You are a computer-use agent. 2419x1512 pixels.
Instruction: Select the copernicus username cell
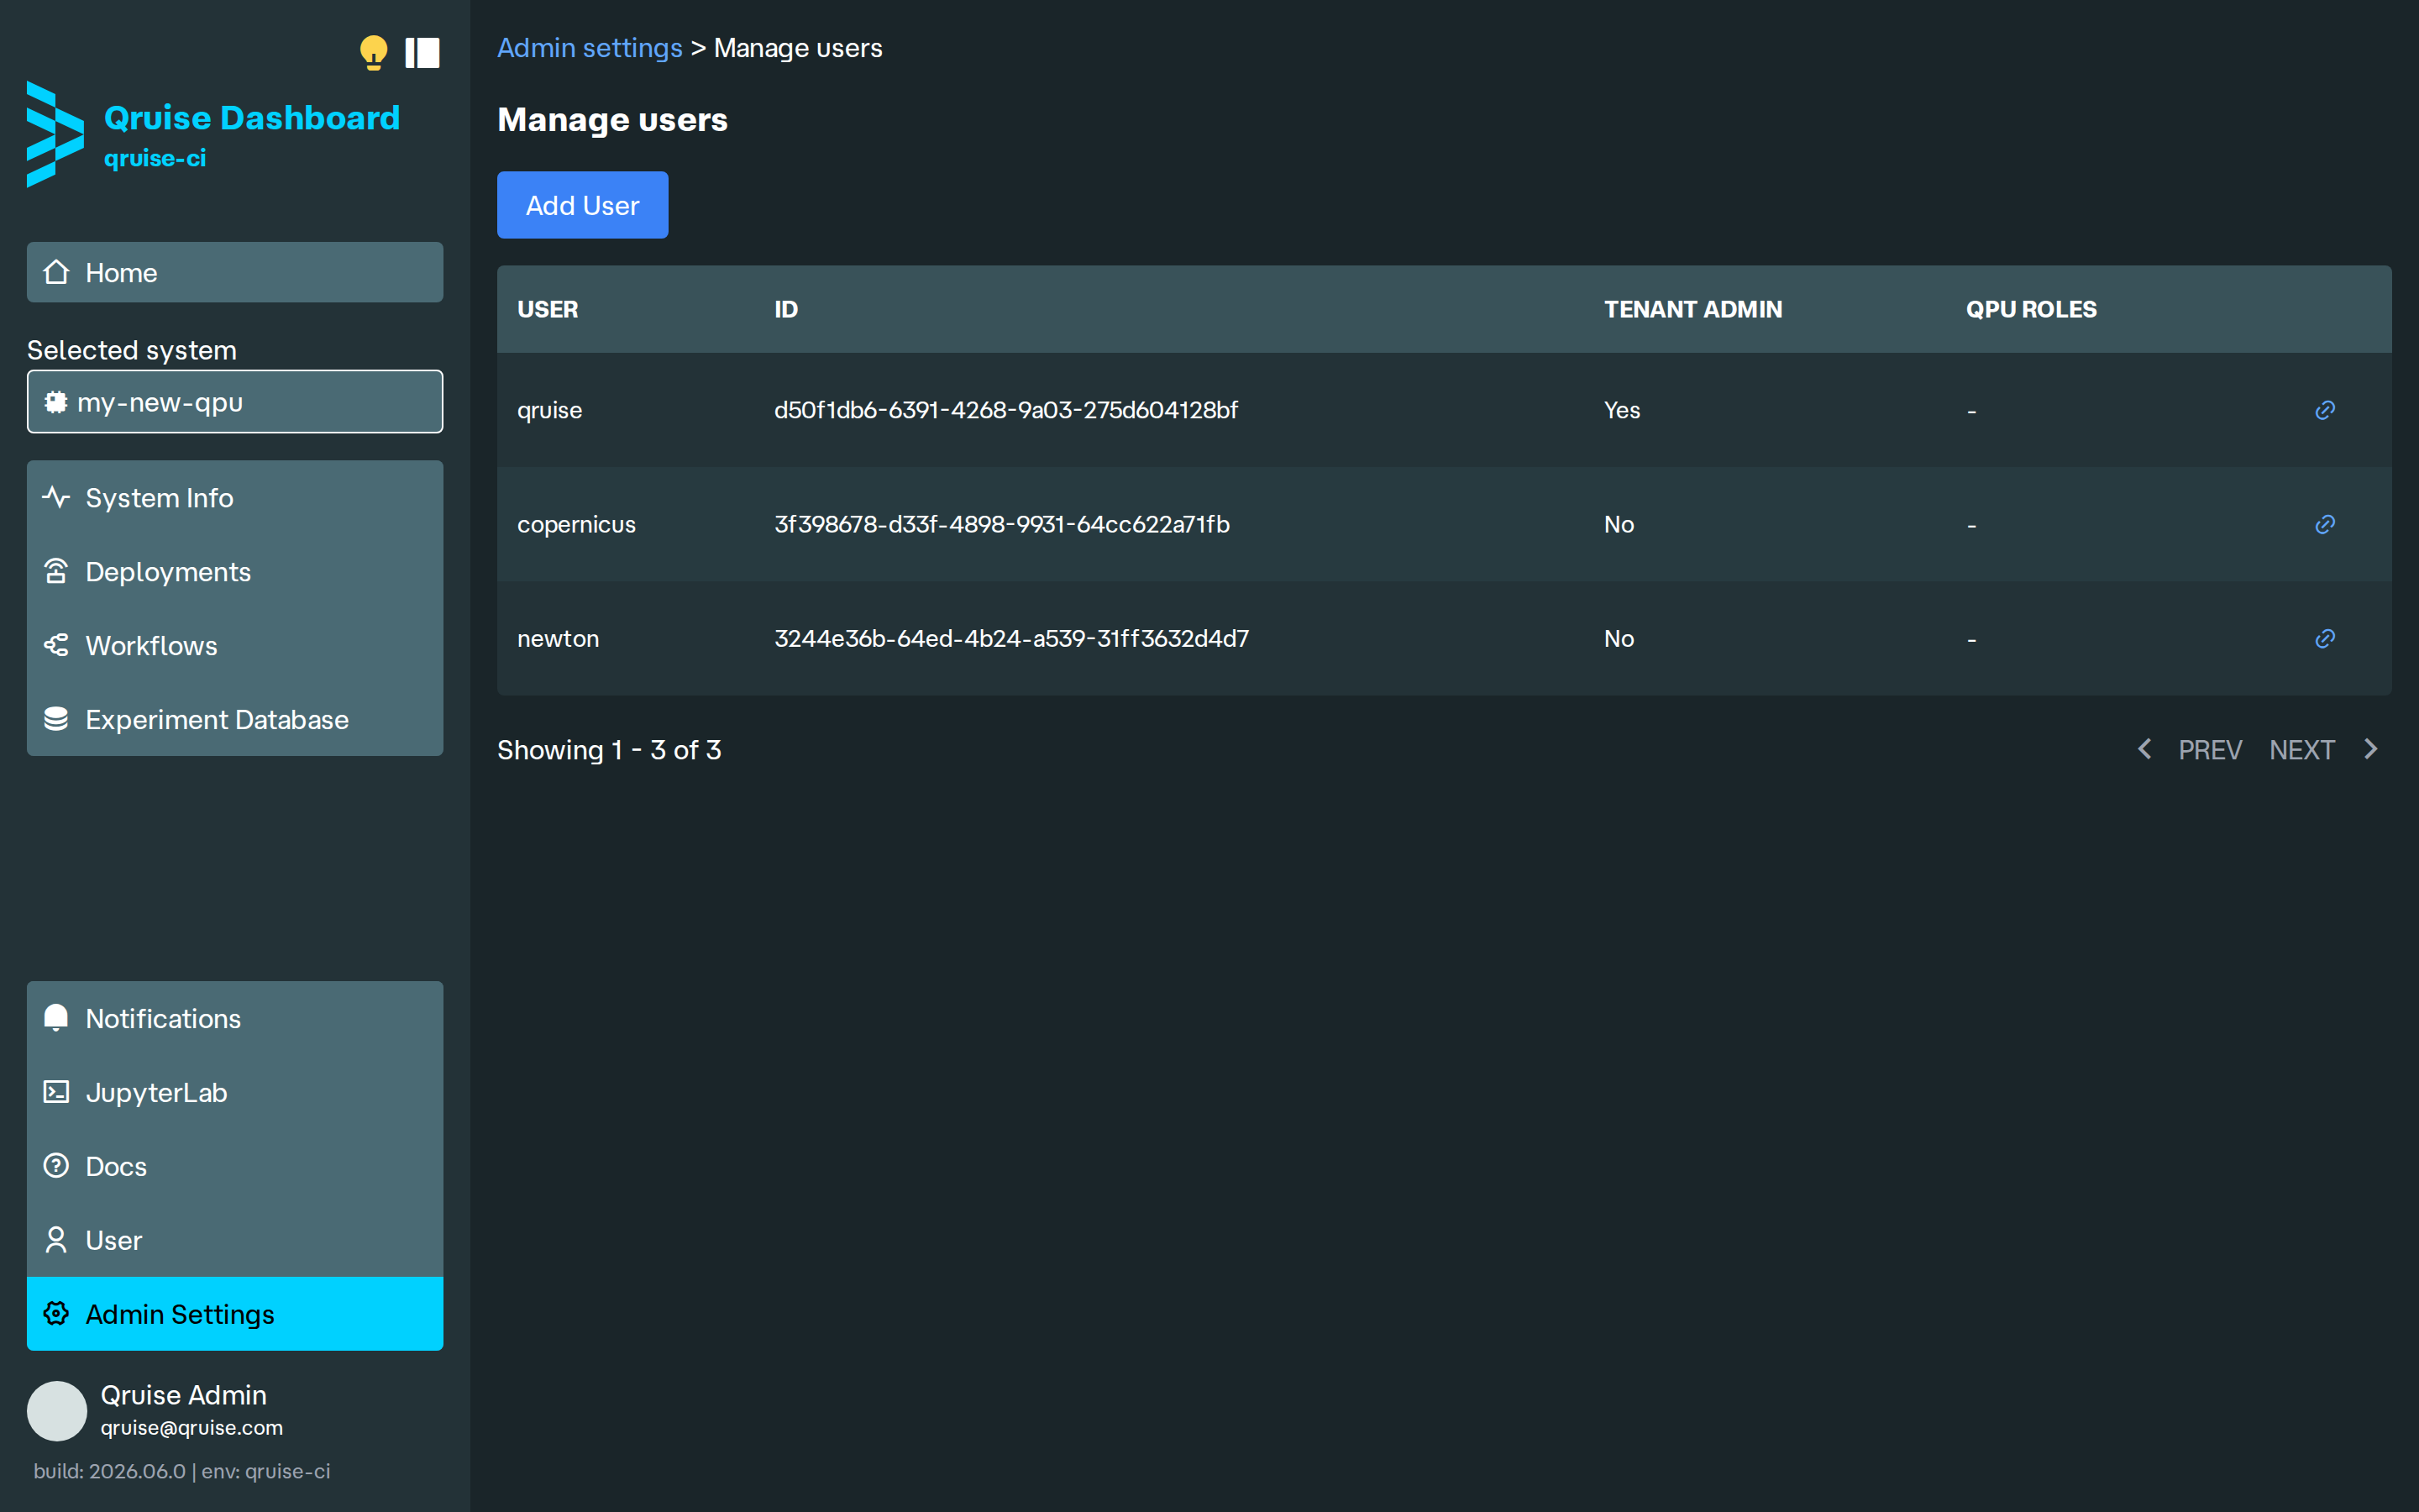tap(577, 524)
